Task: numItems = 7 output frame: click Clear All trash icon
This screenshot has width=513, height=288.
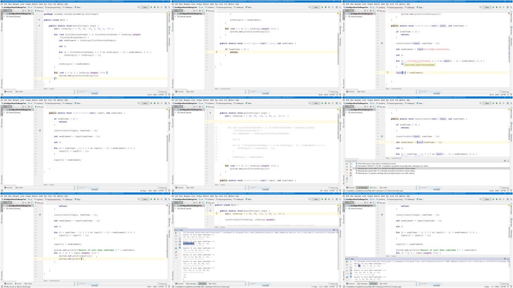Action: pos(180,248)
